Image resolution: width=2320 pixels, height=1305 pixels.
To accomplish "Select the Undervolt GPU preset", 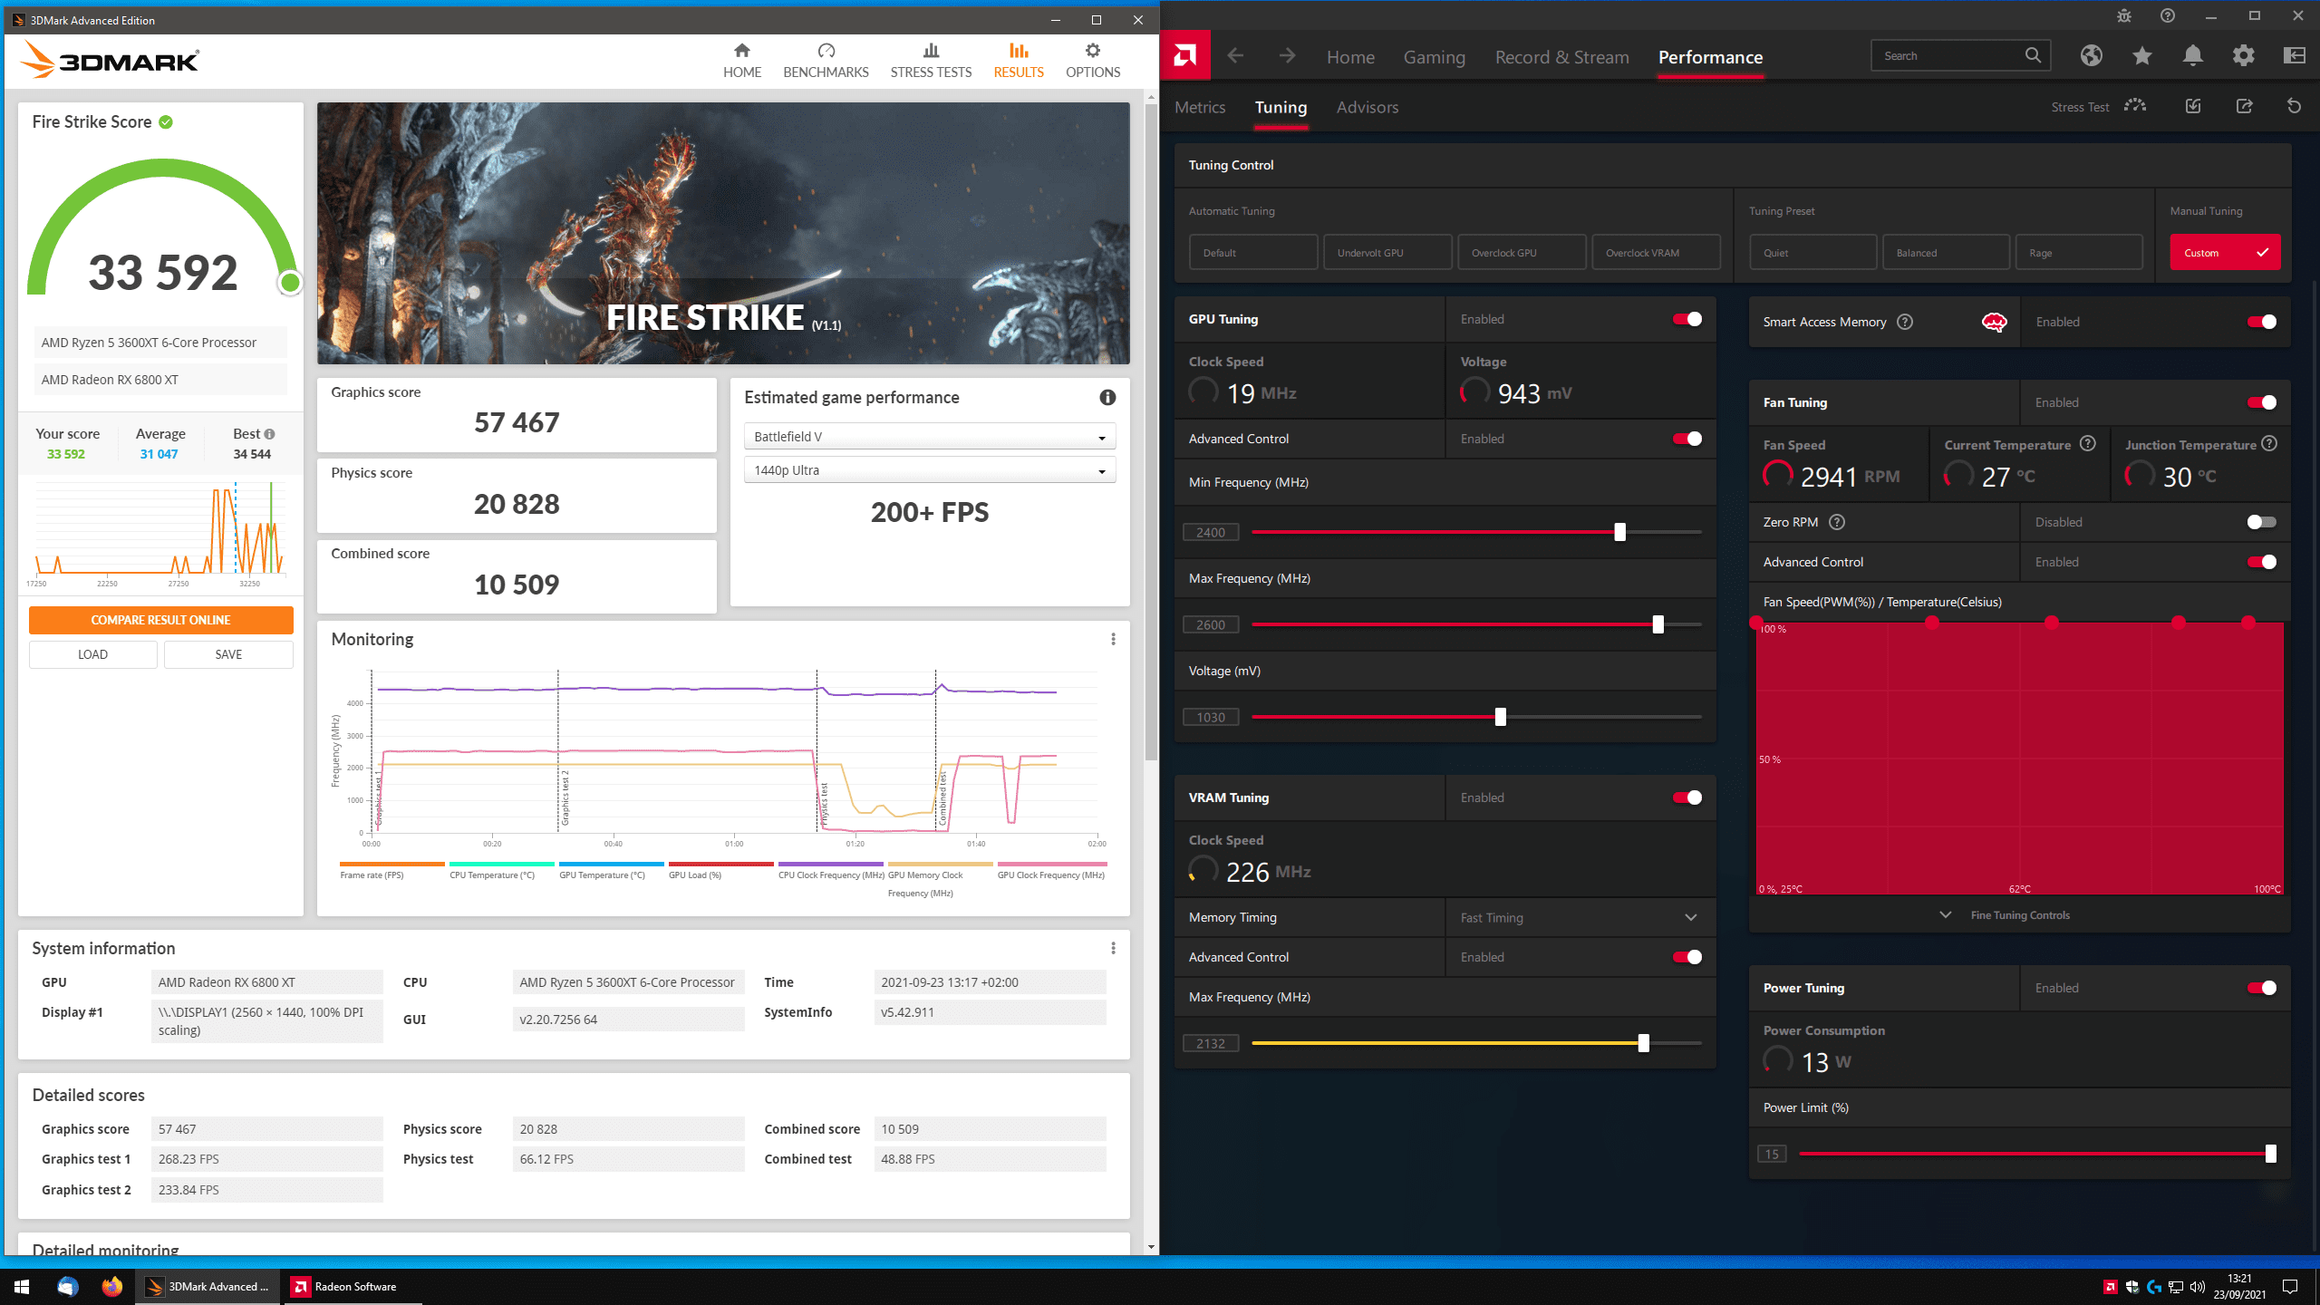I will point(1387,253).
